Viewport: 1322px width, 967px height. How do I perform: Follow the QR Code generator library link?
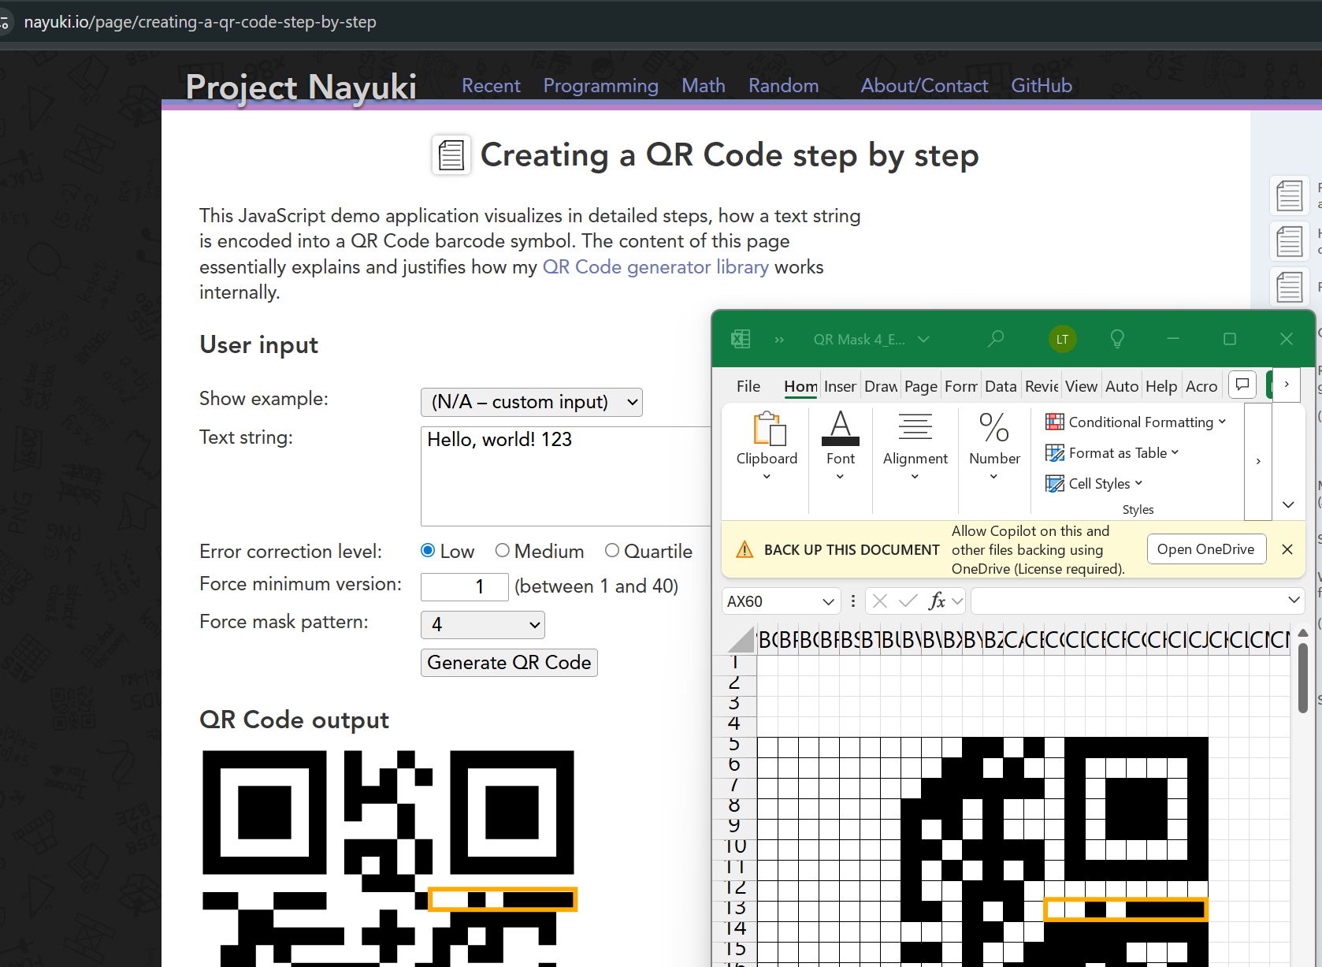pos(655,267)
